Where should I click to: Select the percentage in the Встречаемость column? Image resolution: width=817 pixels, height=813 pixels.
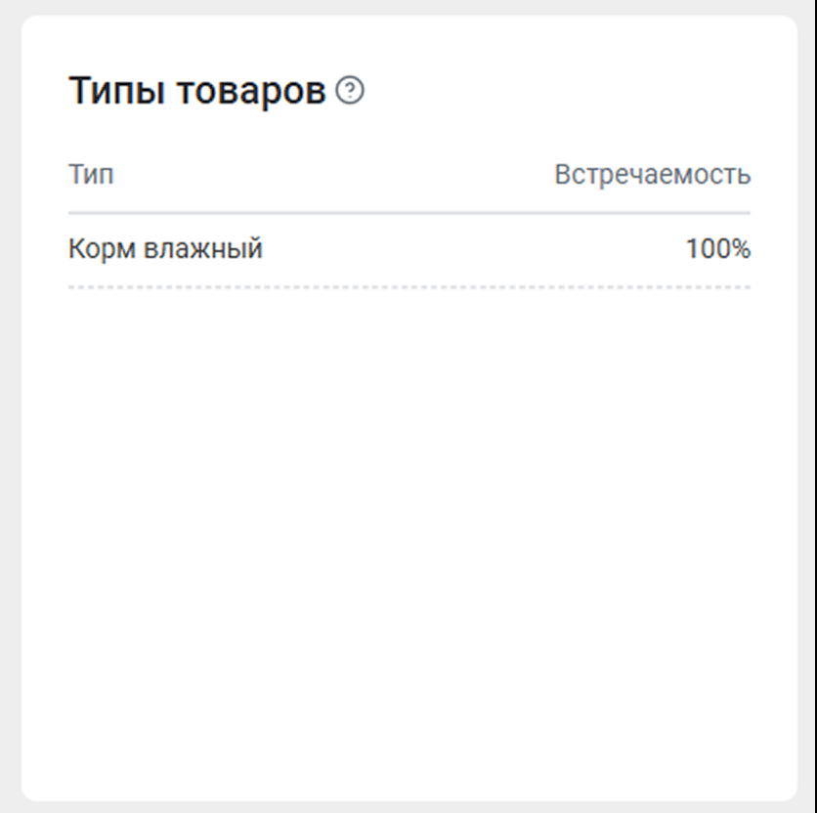tap(717, 249)
